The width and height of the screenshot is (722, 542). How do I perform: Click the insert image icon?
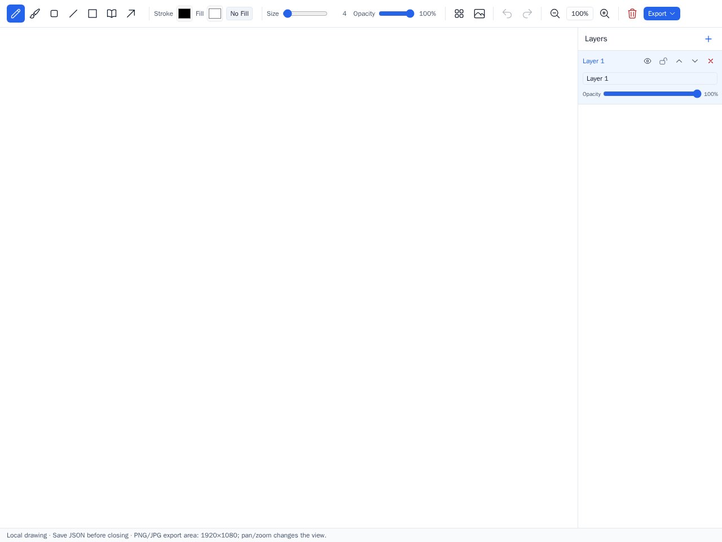479,14
